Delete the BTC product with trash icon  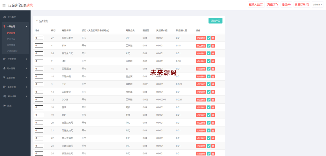point(213,84)
